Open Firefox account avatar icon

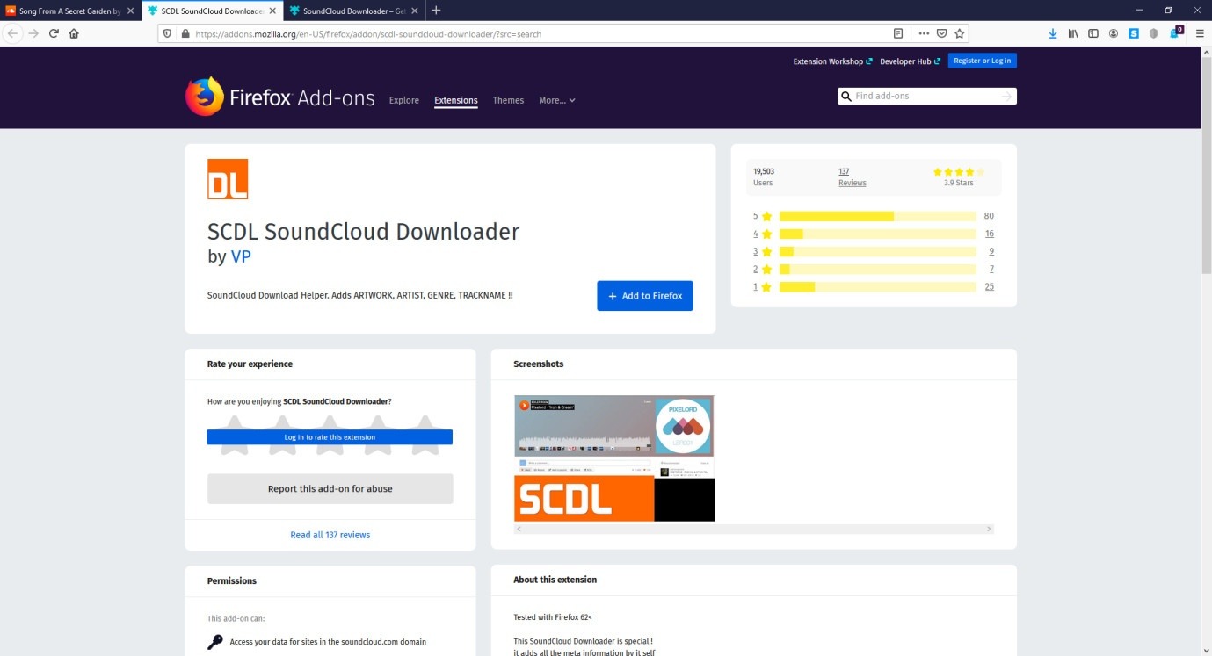(x=1114, y=33)
